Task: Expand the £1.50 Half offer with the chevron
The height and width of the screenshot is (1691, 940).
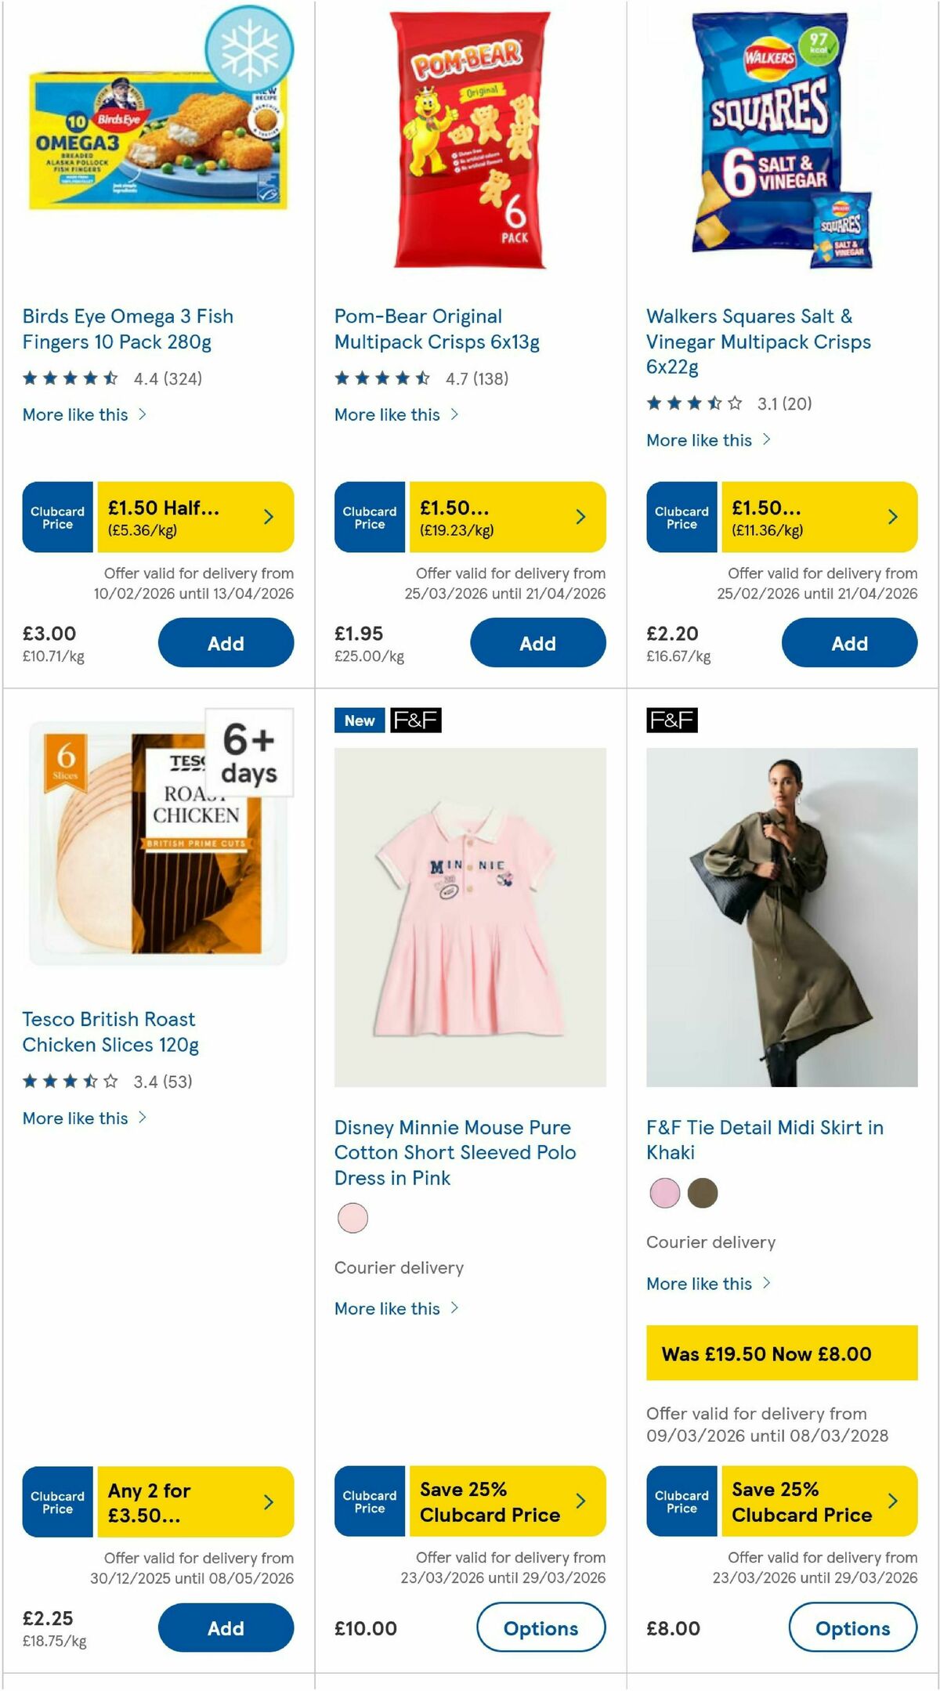Action: click(x=269, y=517)
